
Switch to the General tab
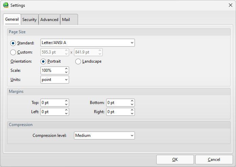(x=12, y=19)
